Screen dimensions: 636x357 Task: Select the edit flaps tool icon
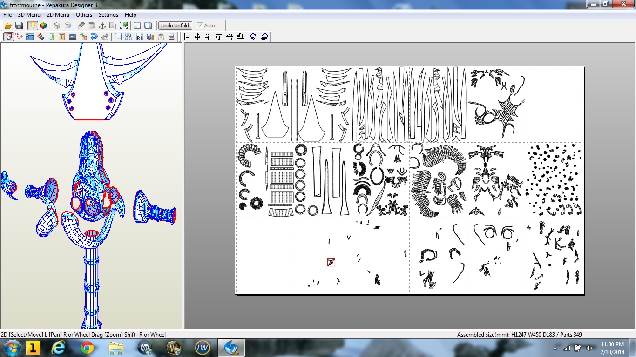30,37
